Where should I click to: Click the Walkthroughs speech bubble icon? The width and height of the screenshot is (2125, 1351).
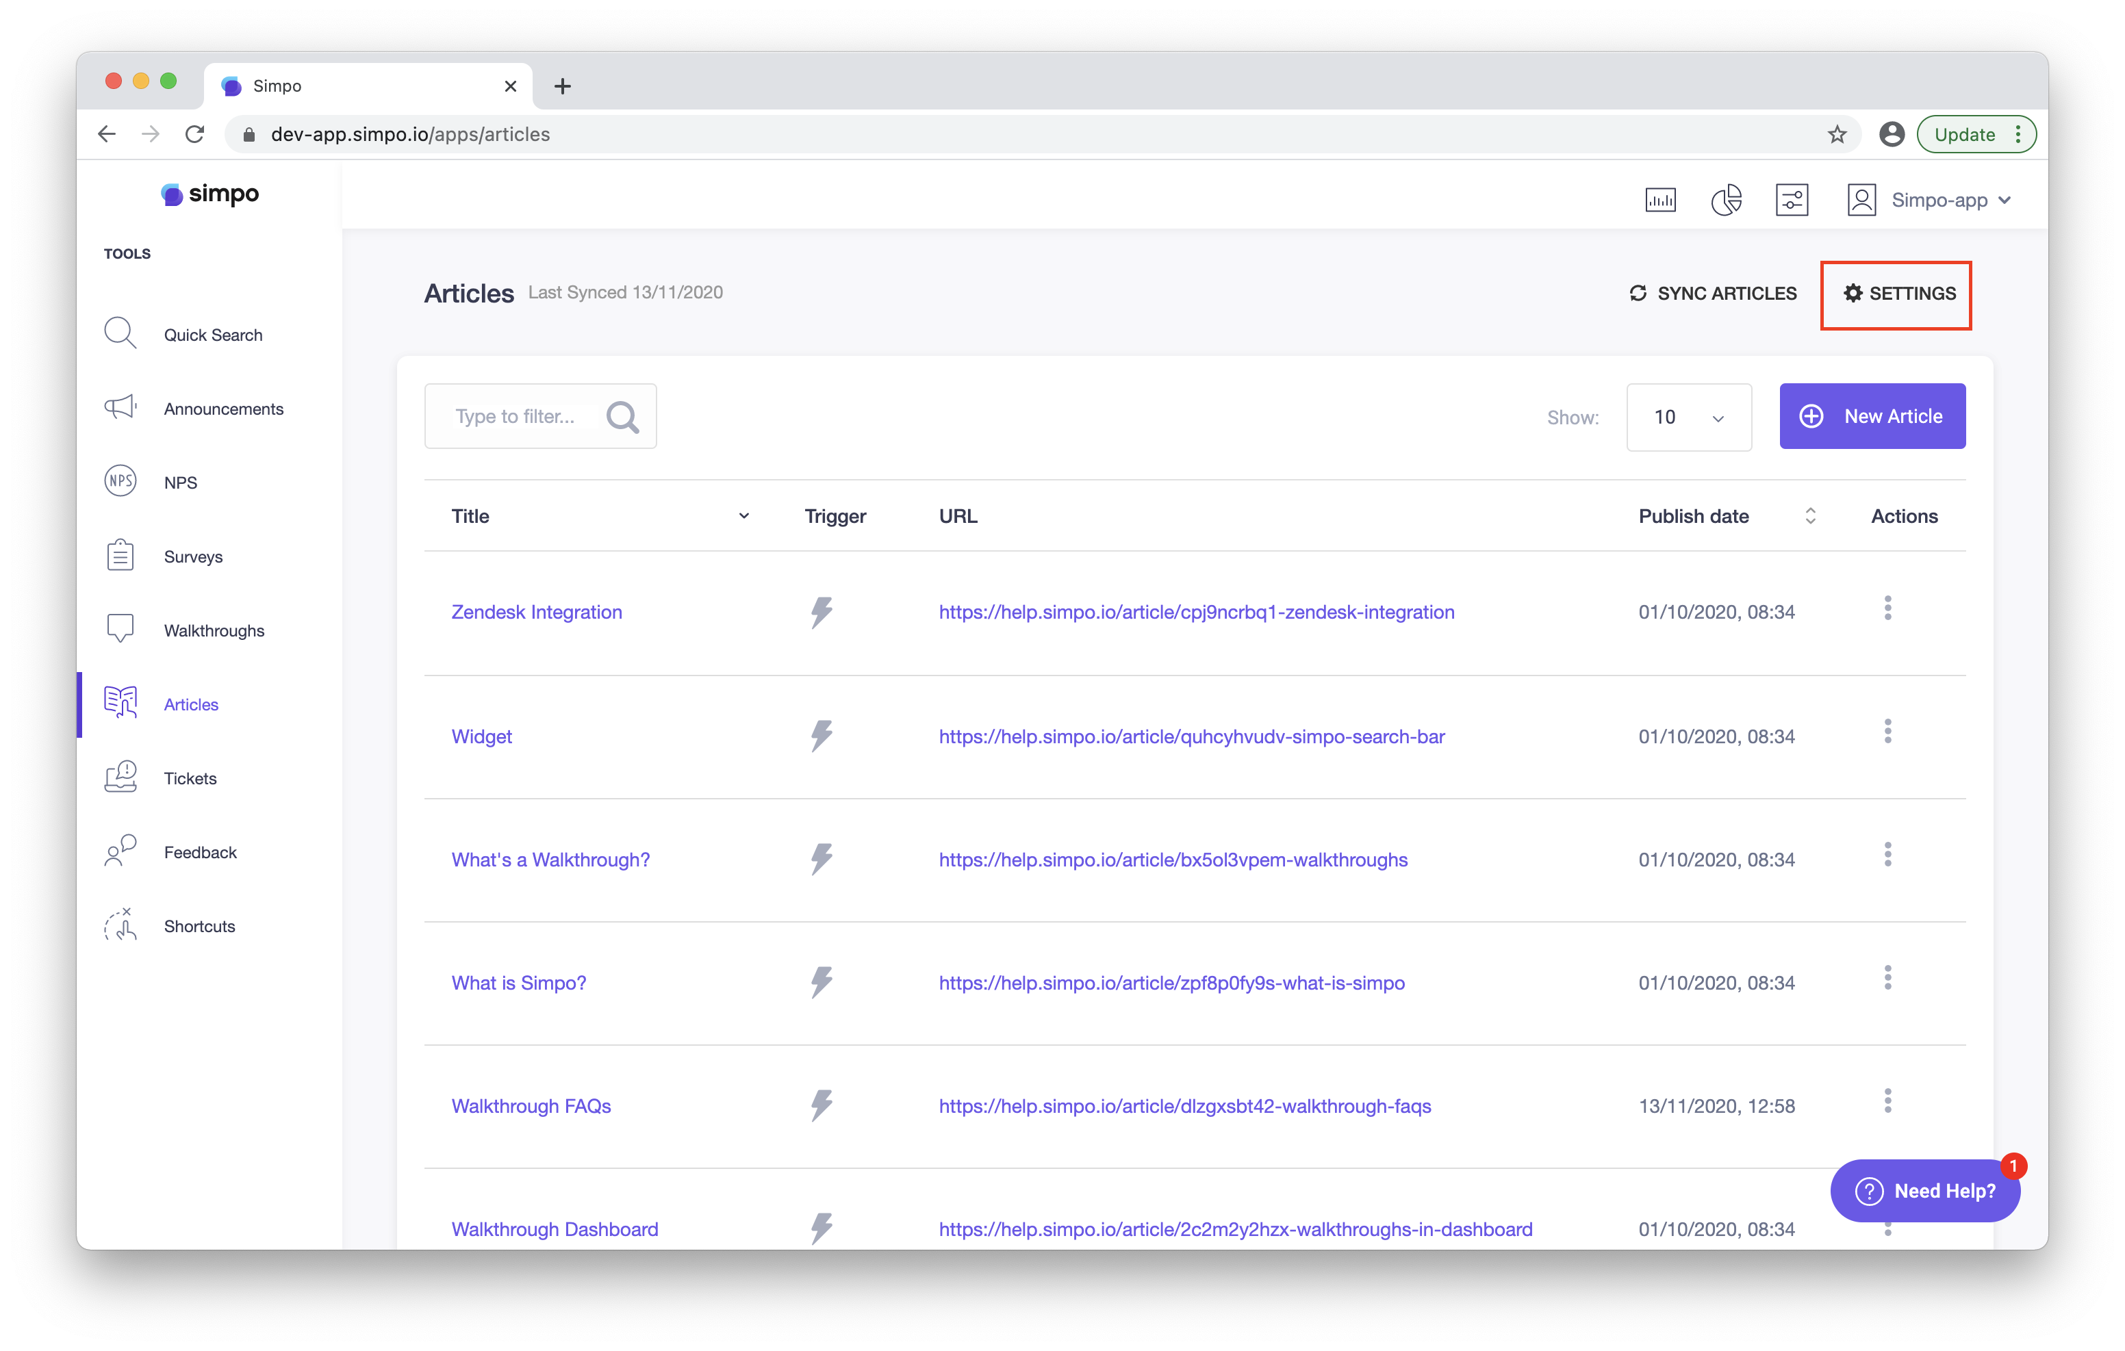(120, 629)
